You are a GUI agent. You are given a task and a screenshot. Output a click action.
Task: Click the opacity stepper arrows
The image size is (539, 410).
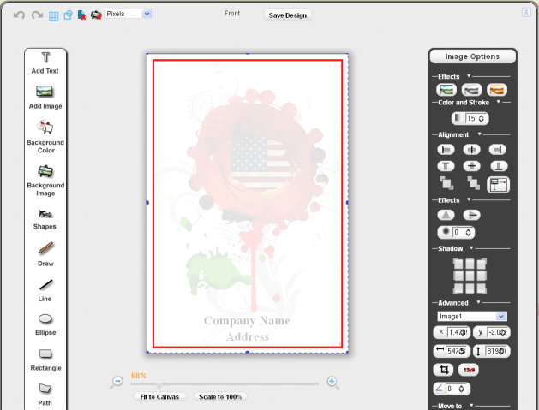click(482, 118)
